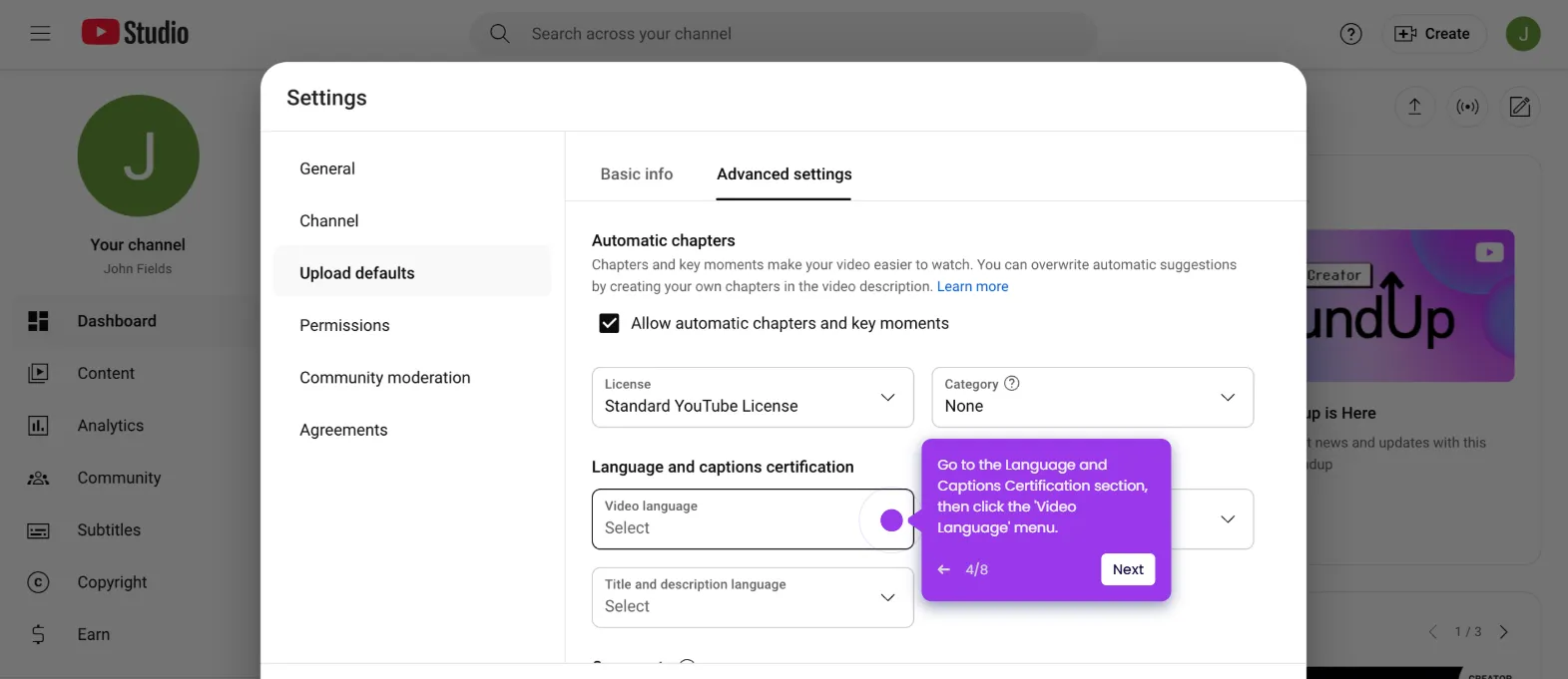Go to the previous news card chevron

click(x=1433, y=632)
